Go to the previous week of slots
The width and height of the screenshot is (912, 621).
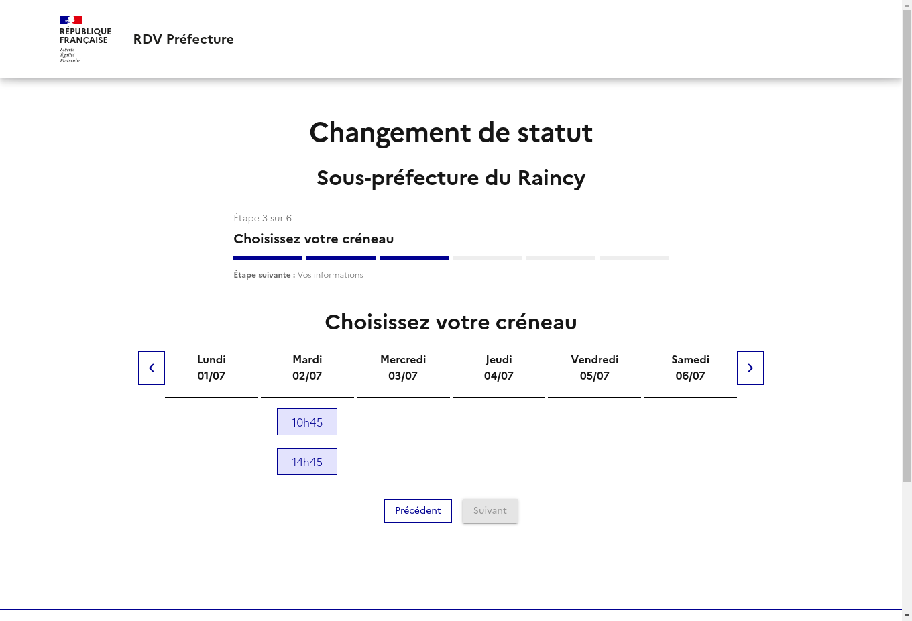pyautogui.click(x=152, y=368)
